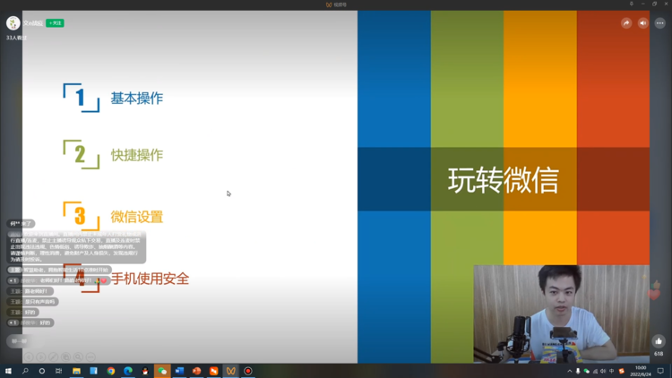The image size is (672, 378).
Task: Open the slide show more-options control
Action: (x=90, y=357)
